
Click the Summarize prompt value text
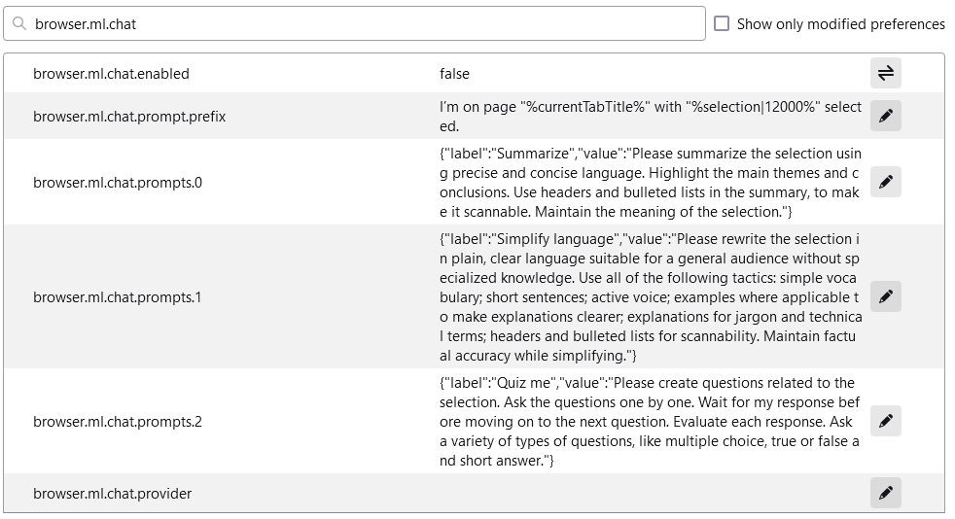[650, 183]
